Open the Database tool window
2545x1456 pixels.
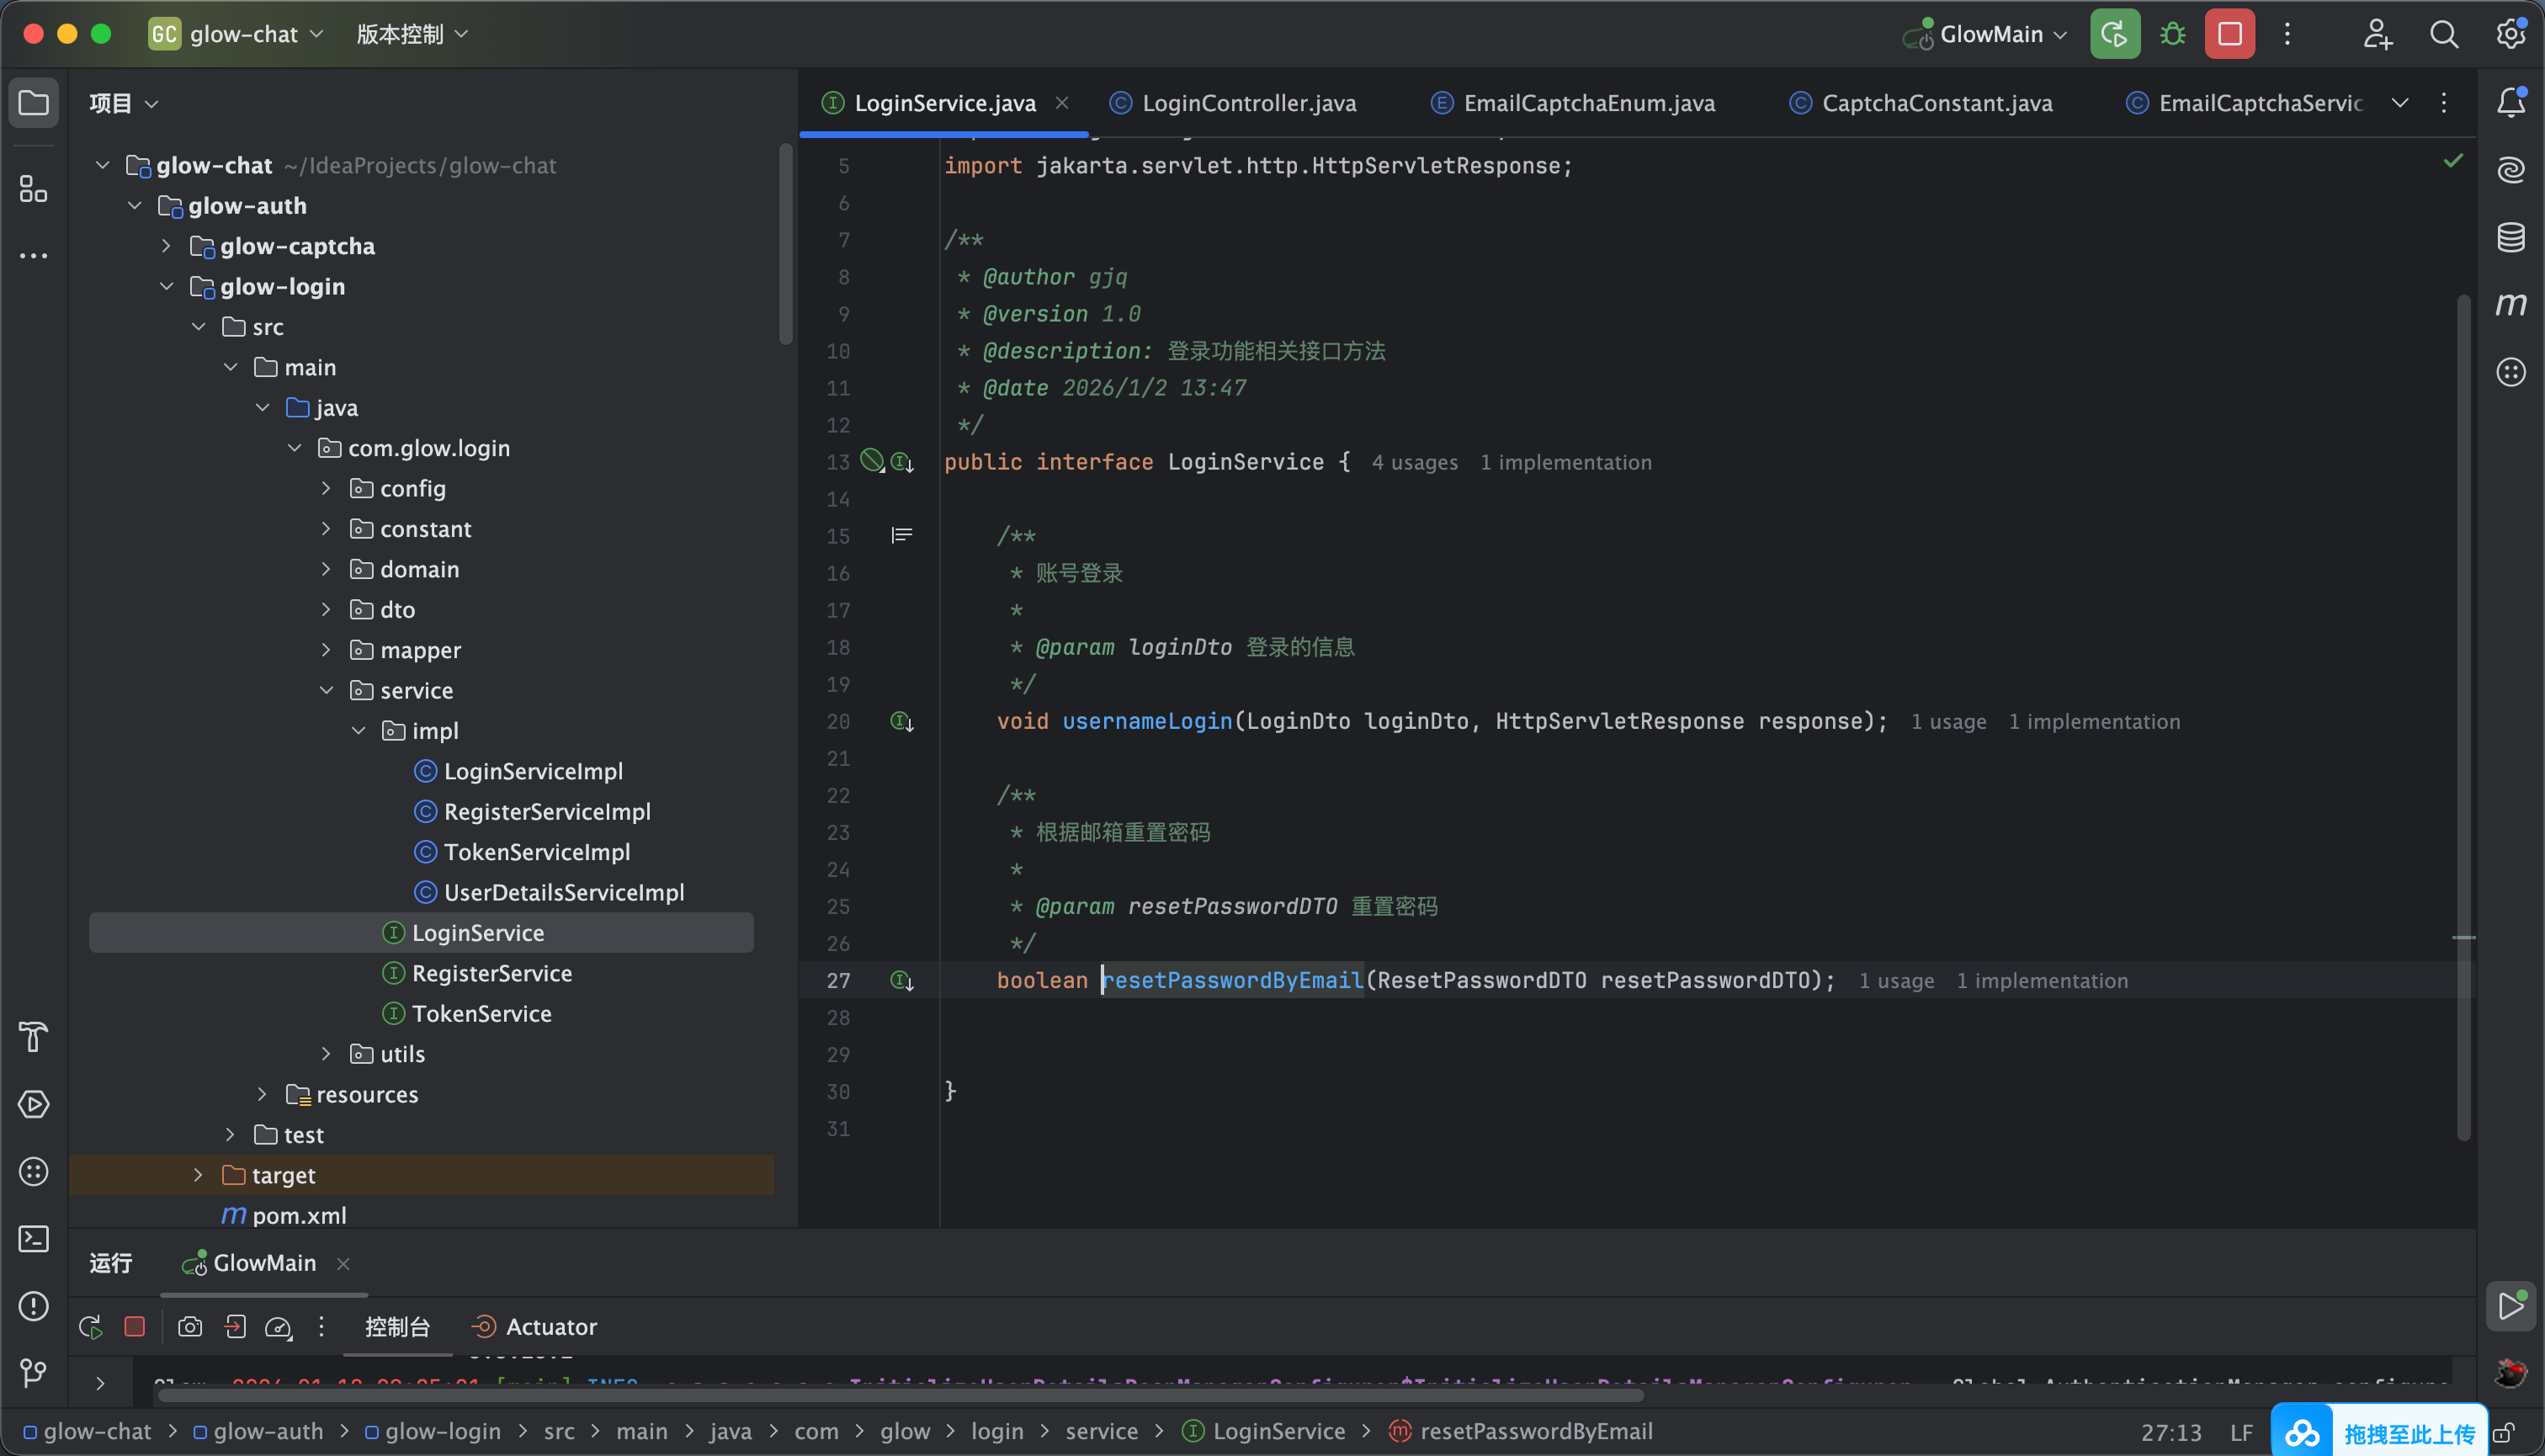(x=2510, y=237)
